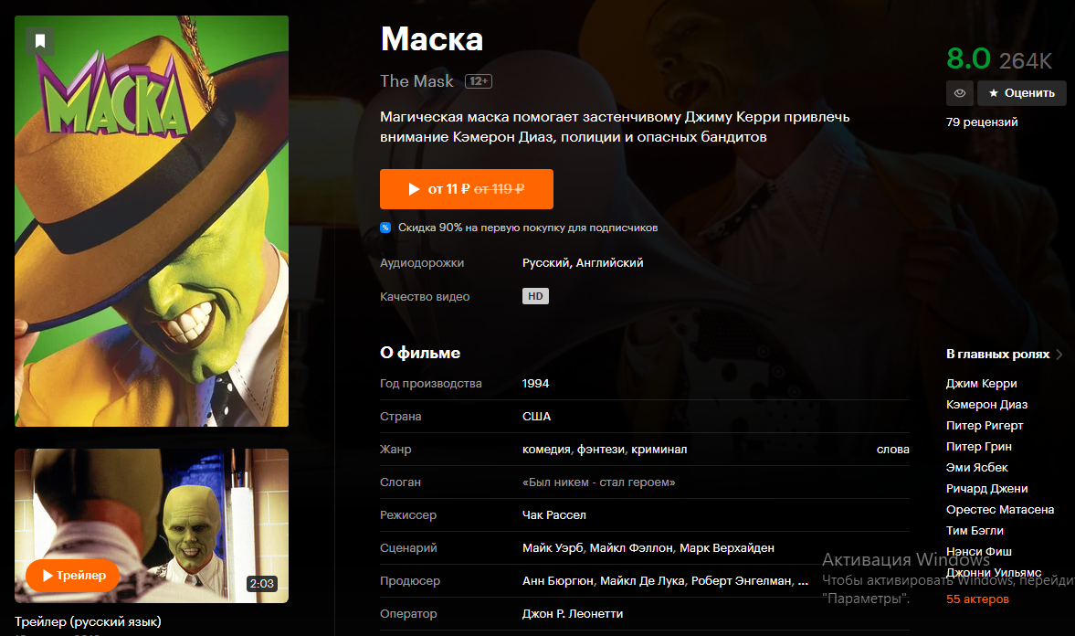Image resolution: width=1075 pixels, height=636 pixels.
Task: Start watching via «от 11 ₽» button
Action: [466, 188]
